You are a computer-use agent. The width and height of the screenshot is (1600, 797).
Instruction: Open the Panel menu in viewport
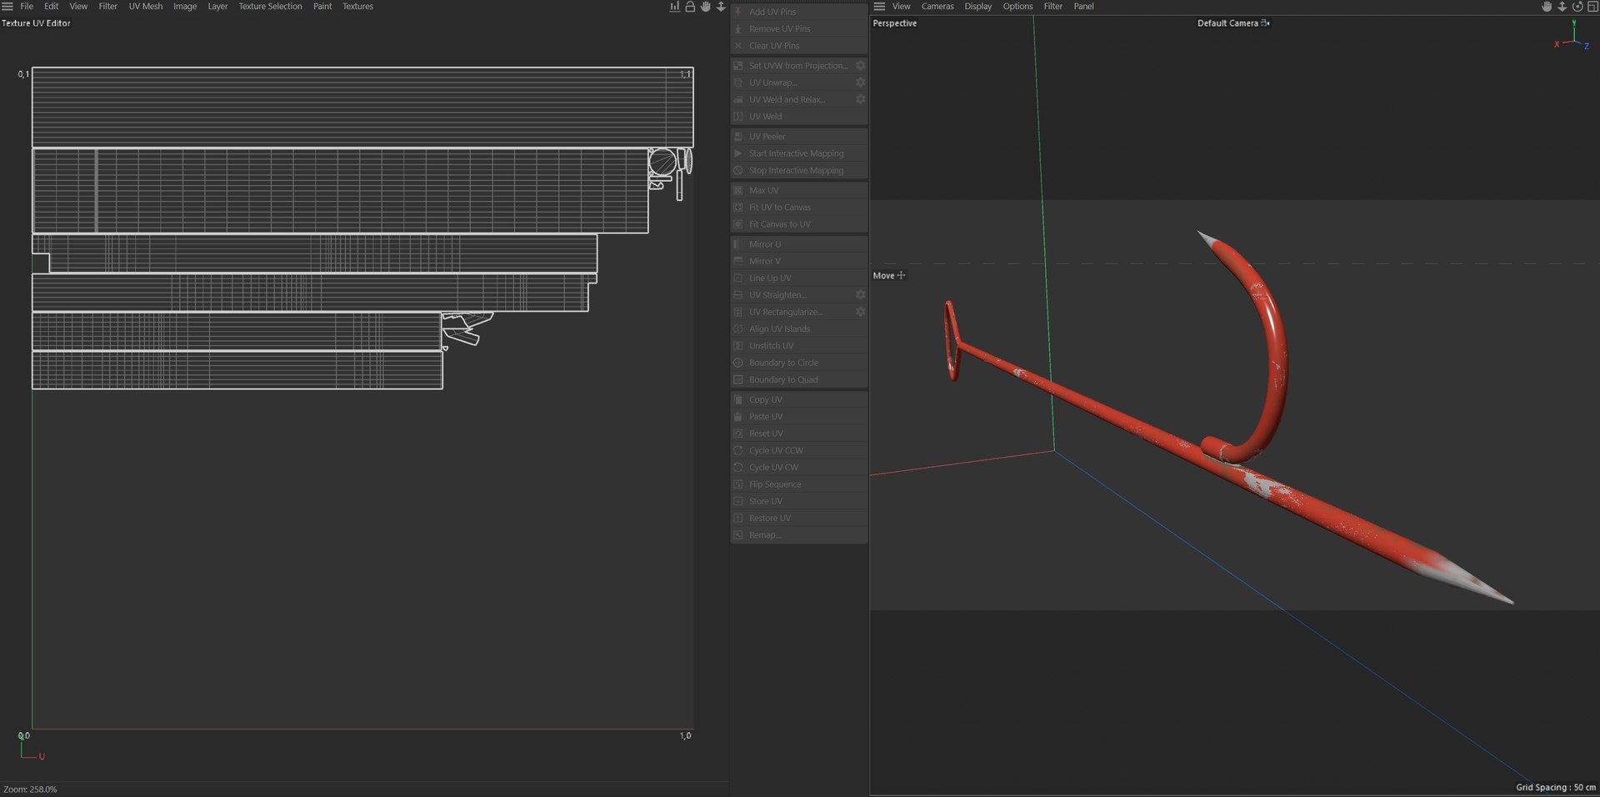click(1083, 7)
